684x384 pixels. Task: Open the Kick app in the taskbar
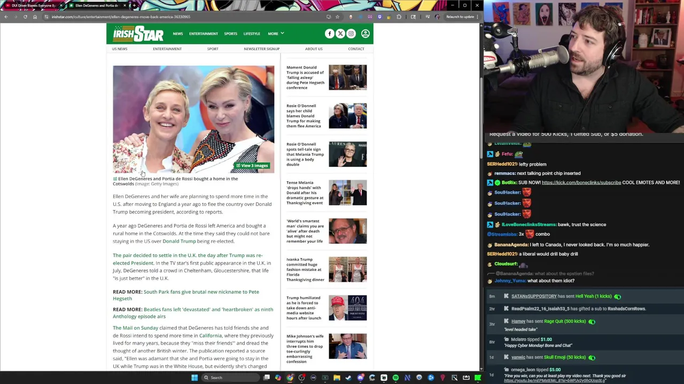click(478, 378)
